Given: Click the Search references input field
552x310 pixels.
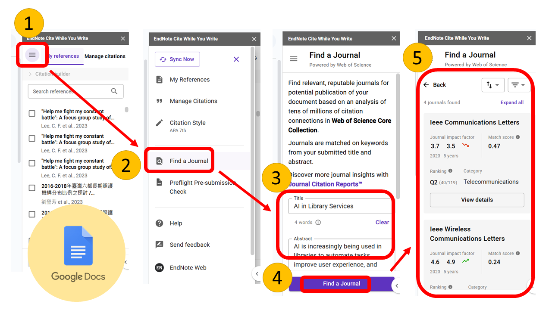Looking at the screenshot, I should [75, 91].
